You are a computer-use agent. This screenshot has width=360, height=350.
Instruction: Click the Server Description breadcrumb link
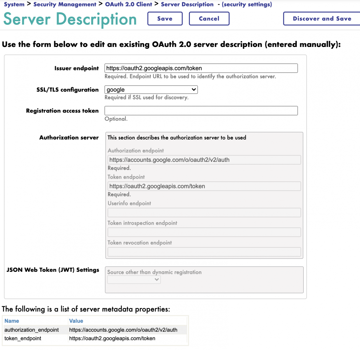click(x=187, y=4)
